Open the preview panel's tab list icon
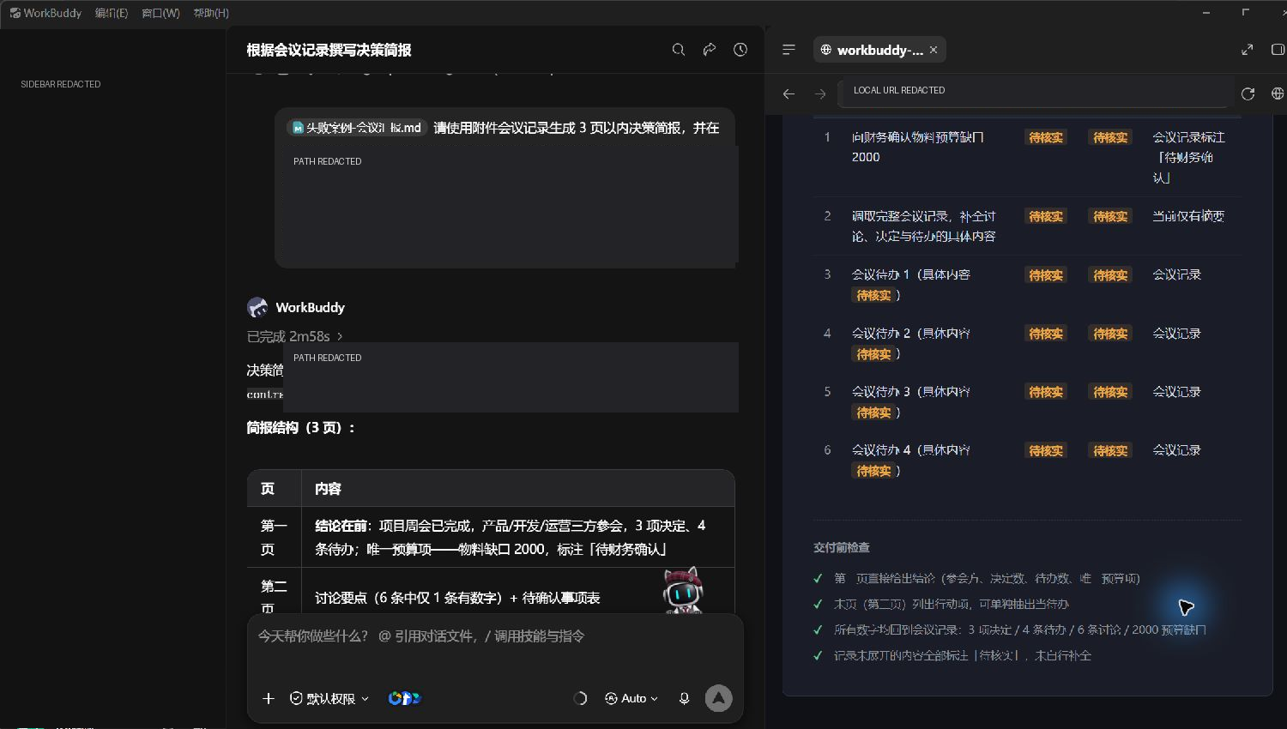 789,50
